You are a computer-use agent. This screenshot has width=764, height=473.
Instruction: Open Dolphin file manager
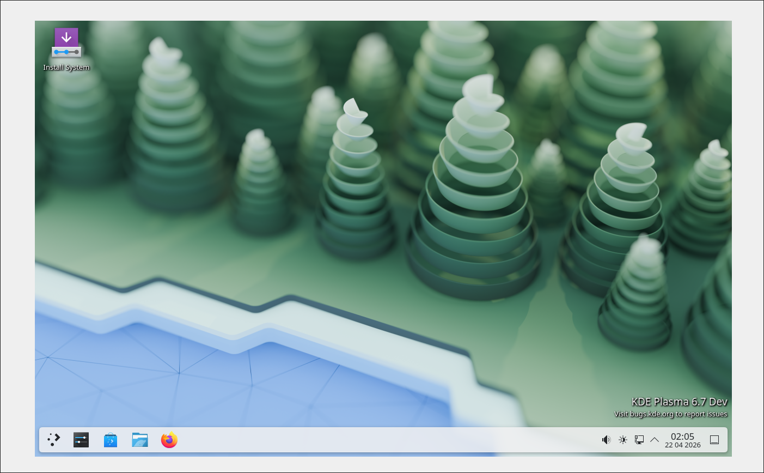[140, 440]
